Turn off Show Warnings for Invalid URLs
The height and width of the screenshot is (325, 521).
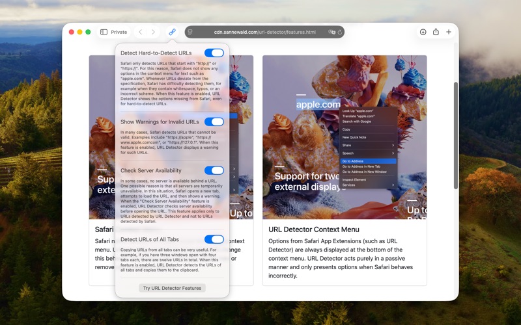point(214,122)
